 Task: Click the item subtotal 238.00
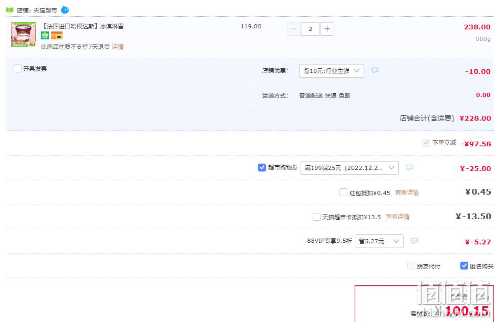coord(477,27)
